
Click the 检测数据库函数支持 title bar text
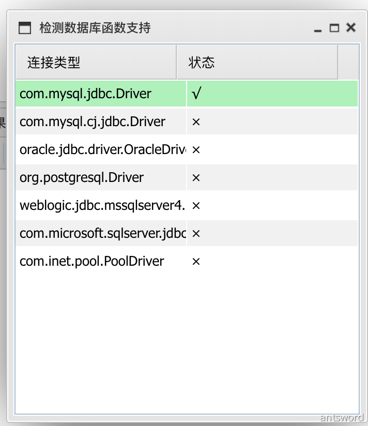click(95, 28)
